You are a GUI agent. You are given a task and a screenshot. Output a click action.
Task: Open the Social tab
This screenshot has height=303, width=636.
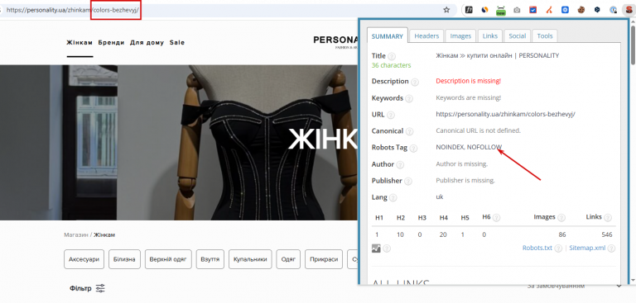pos(517,36)
